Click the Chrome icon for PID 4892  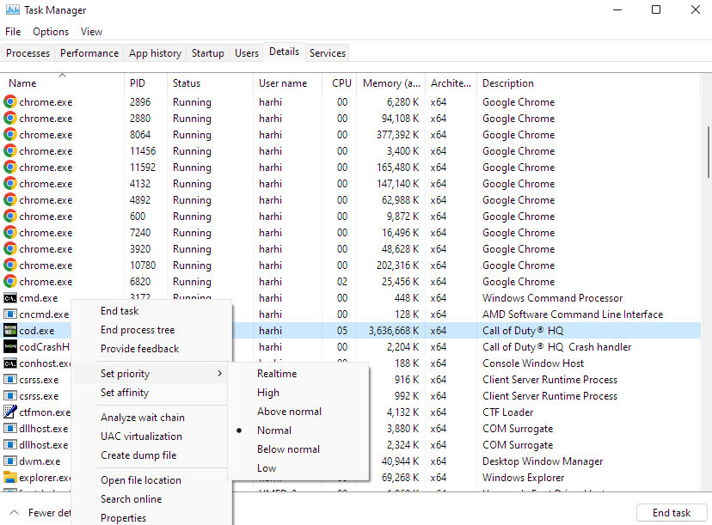[x=10, y=200]
